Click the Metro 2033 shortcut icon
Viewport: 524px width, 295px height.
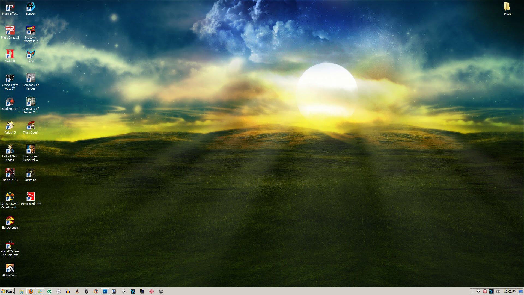pyautogui.click(x=10, y=173)
